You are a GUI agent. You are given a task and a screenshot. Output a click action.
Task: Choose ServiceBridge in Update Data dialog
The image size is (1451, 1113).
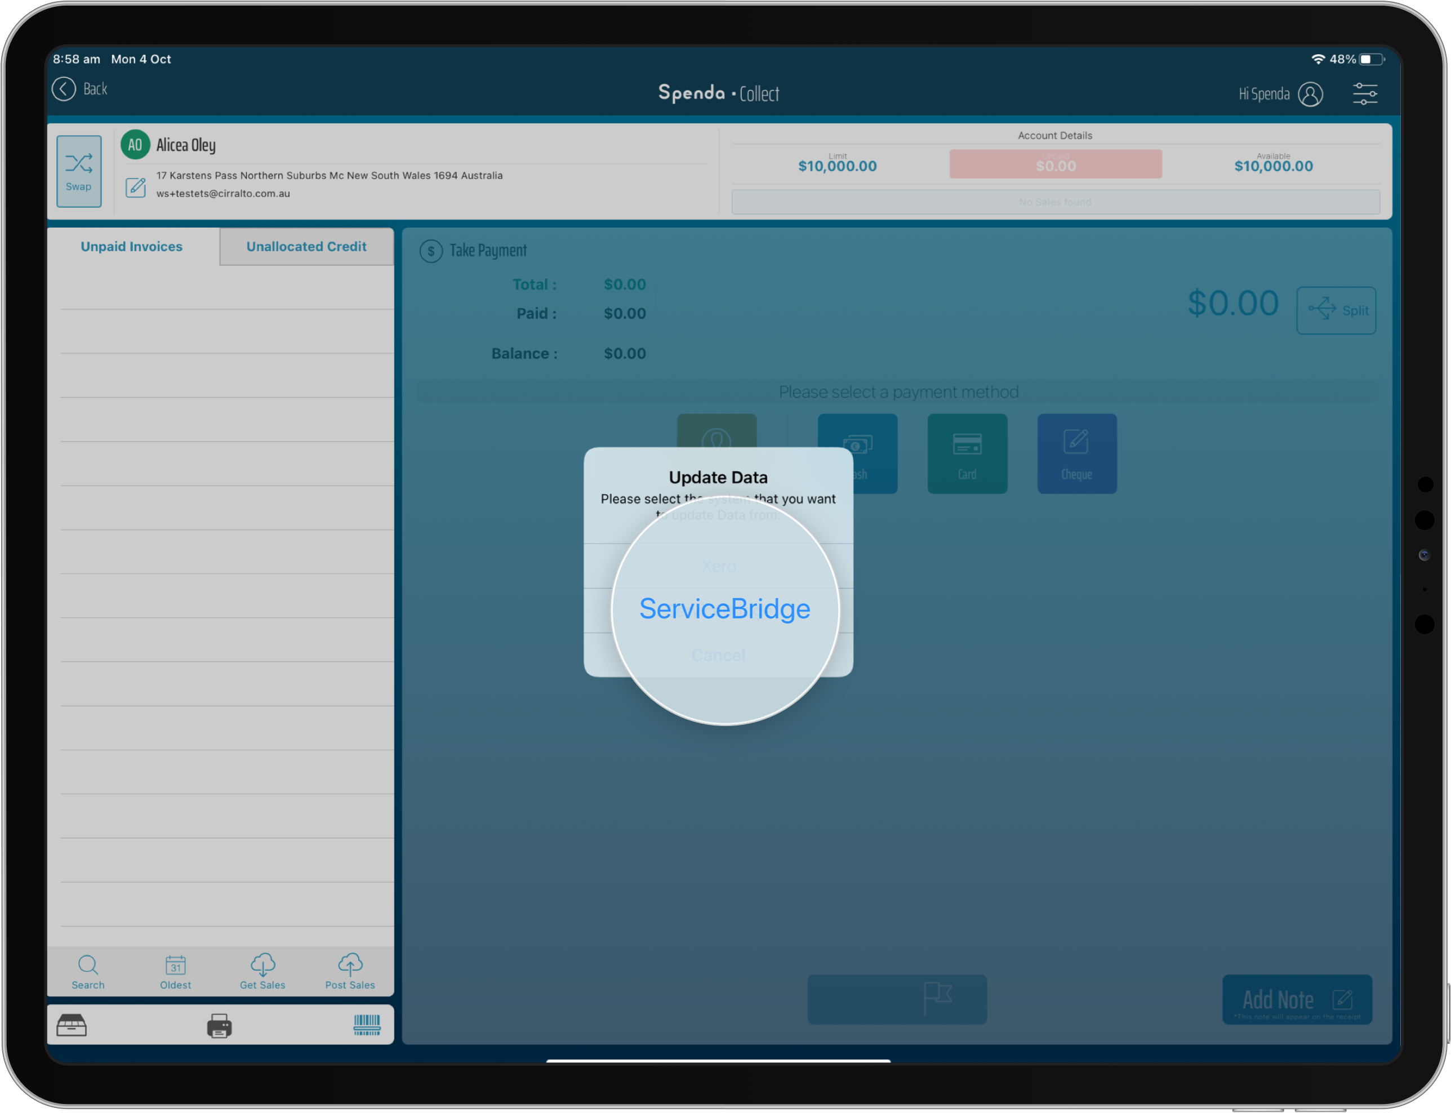click(x=724, y=609)
